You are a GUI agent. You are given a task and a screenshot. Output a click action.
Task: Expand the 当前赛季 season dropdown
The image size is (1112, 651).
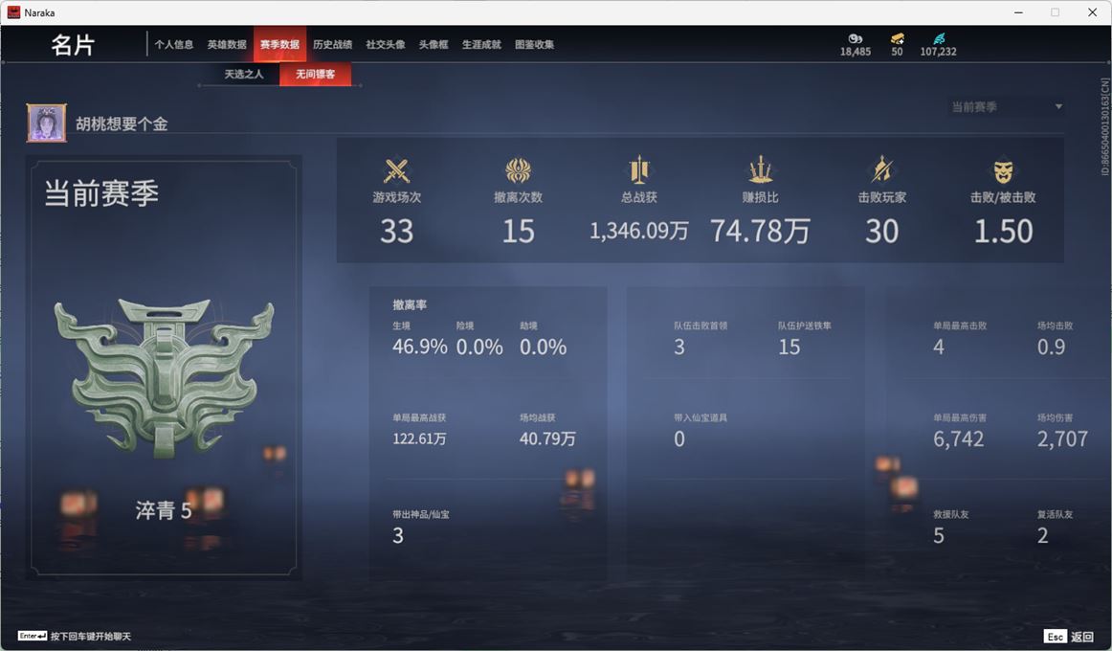(x=1007, y=107)
